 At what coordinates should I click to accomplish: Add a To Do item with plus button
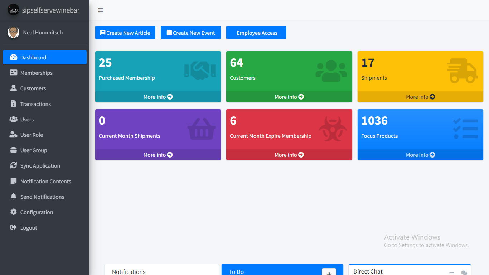coord(329,272)
